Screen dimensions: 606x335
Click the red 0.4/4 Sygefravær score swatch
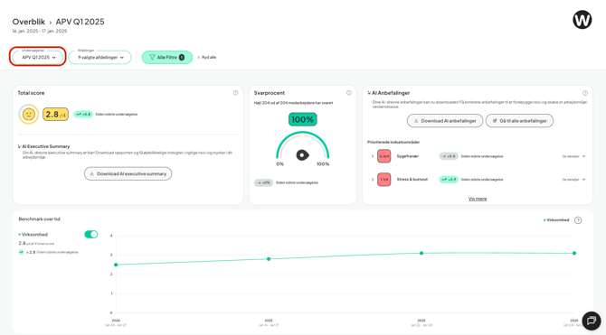tap(383, 156)
